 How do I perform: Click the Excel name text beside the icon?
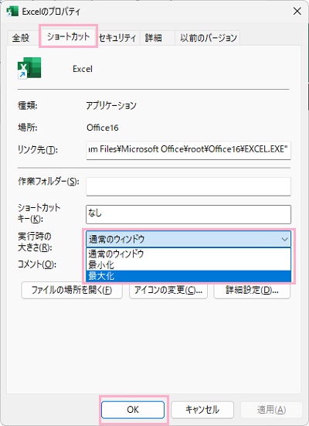(x=83, y=69)
